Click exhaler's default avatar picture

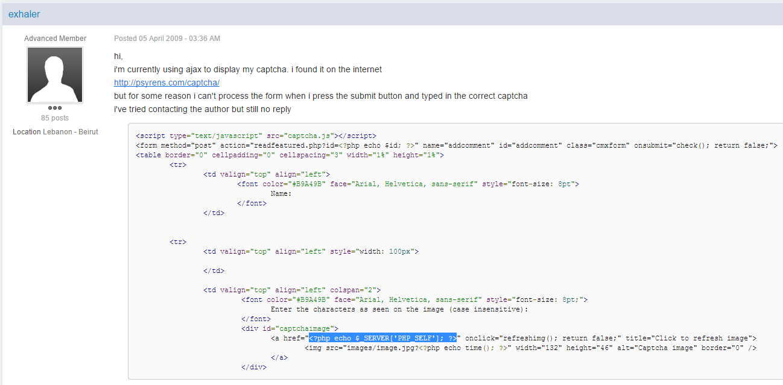pyautogui.click(x=55, y=75)
